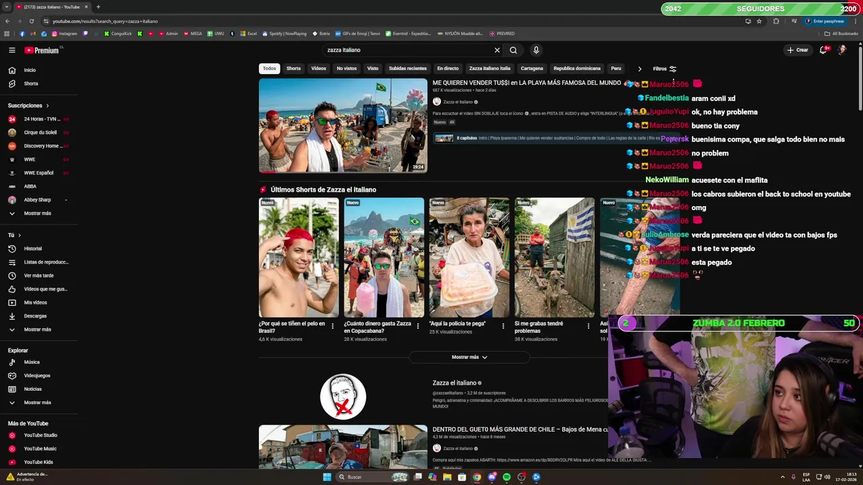Screen dimensions: 863x485
Task: Select Zazza italiano italia chip
Action: (489, 69)
